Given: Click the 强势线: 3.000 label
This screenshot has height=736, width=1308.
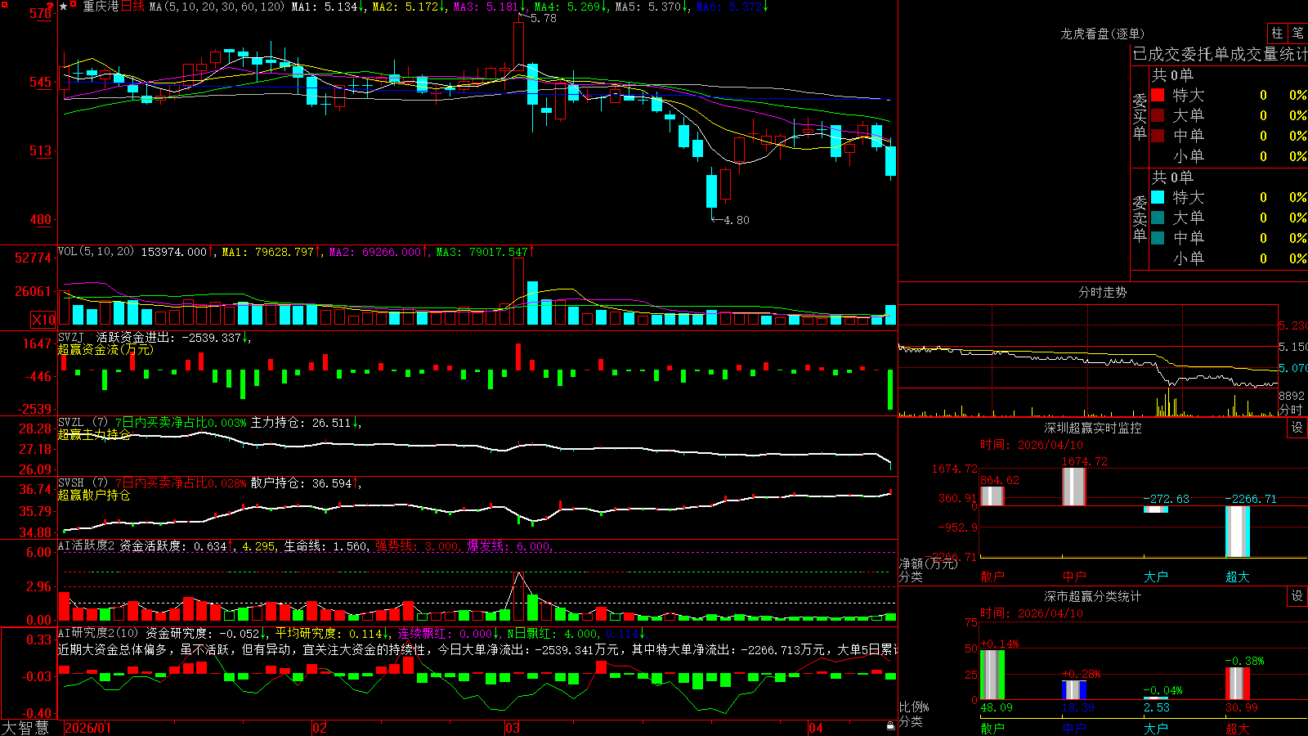Looking at the screenshot, I should click(417, 545).
